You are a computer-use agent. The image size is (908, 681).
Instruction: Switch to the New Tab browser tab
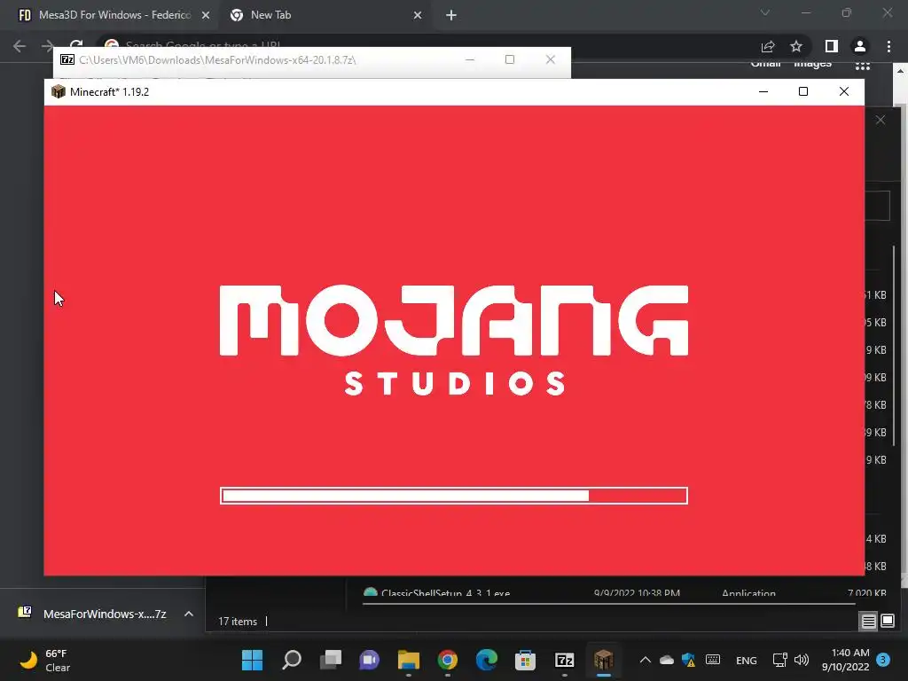coord(325,15)
